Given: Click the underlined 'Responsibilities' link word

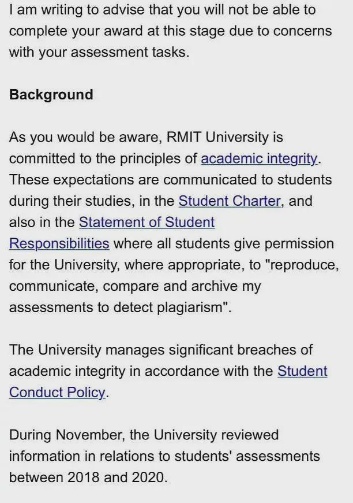Looking at the screenshot, I should coord(59,244).
